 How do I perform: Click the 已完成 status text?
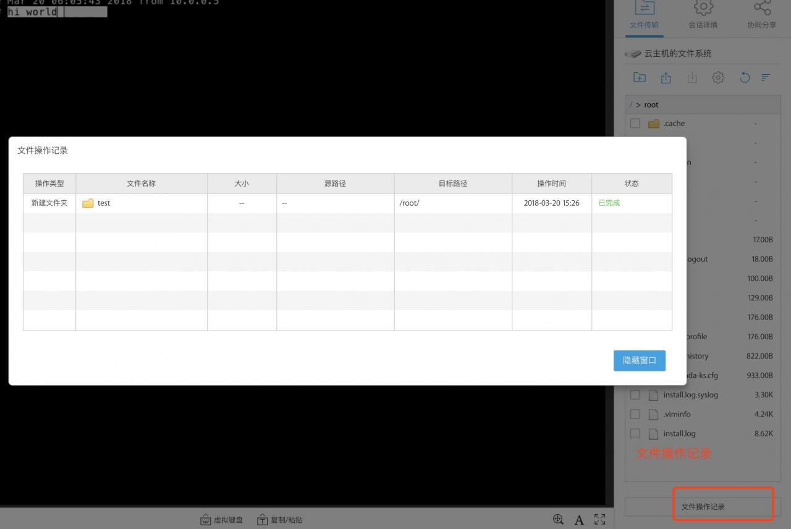point(609,203)
